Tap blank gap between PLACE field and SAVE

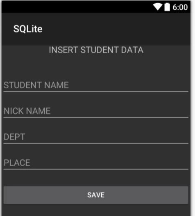(96, 178)
